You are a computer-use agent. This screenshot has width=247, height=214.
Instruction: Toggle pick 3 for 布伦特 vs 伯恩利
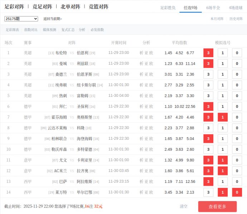(x=208, y=53)
